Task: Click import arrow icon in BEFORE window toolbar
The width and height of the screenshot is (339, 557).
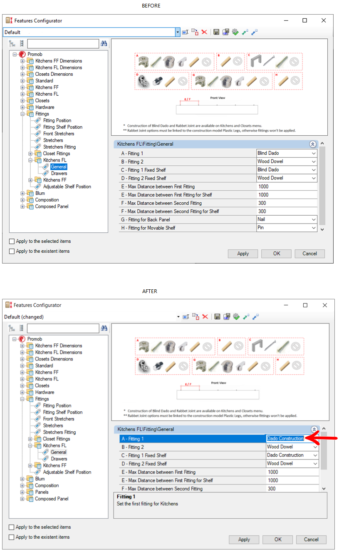Action: tap(245, 32)
